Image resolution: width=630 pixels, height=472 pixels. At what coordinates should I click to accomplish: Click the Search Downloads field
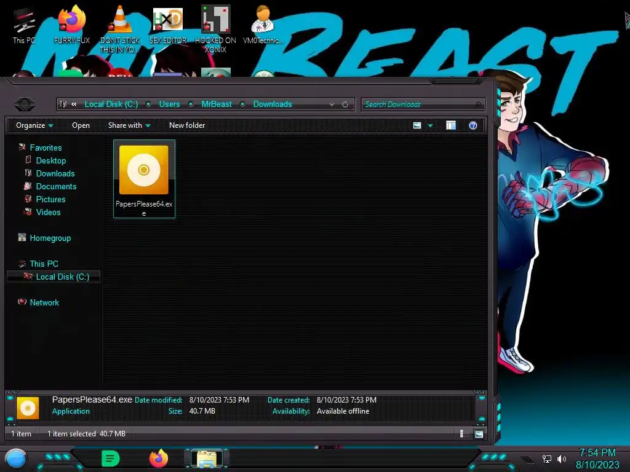(423, 104)
